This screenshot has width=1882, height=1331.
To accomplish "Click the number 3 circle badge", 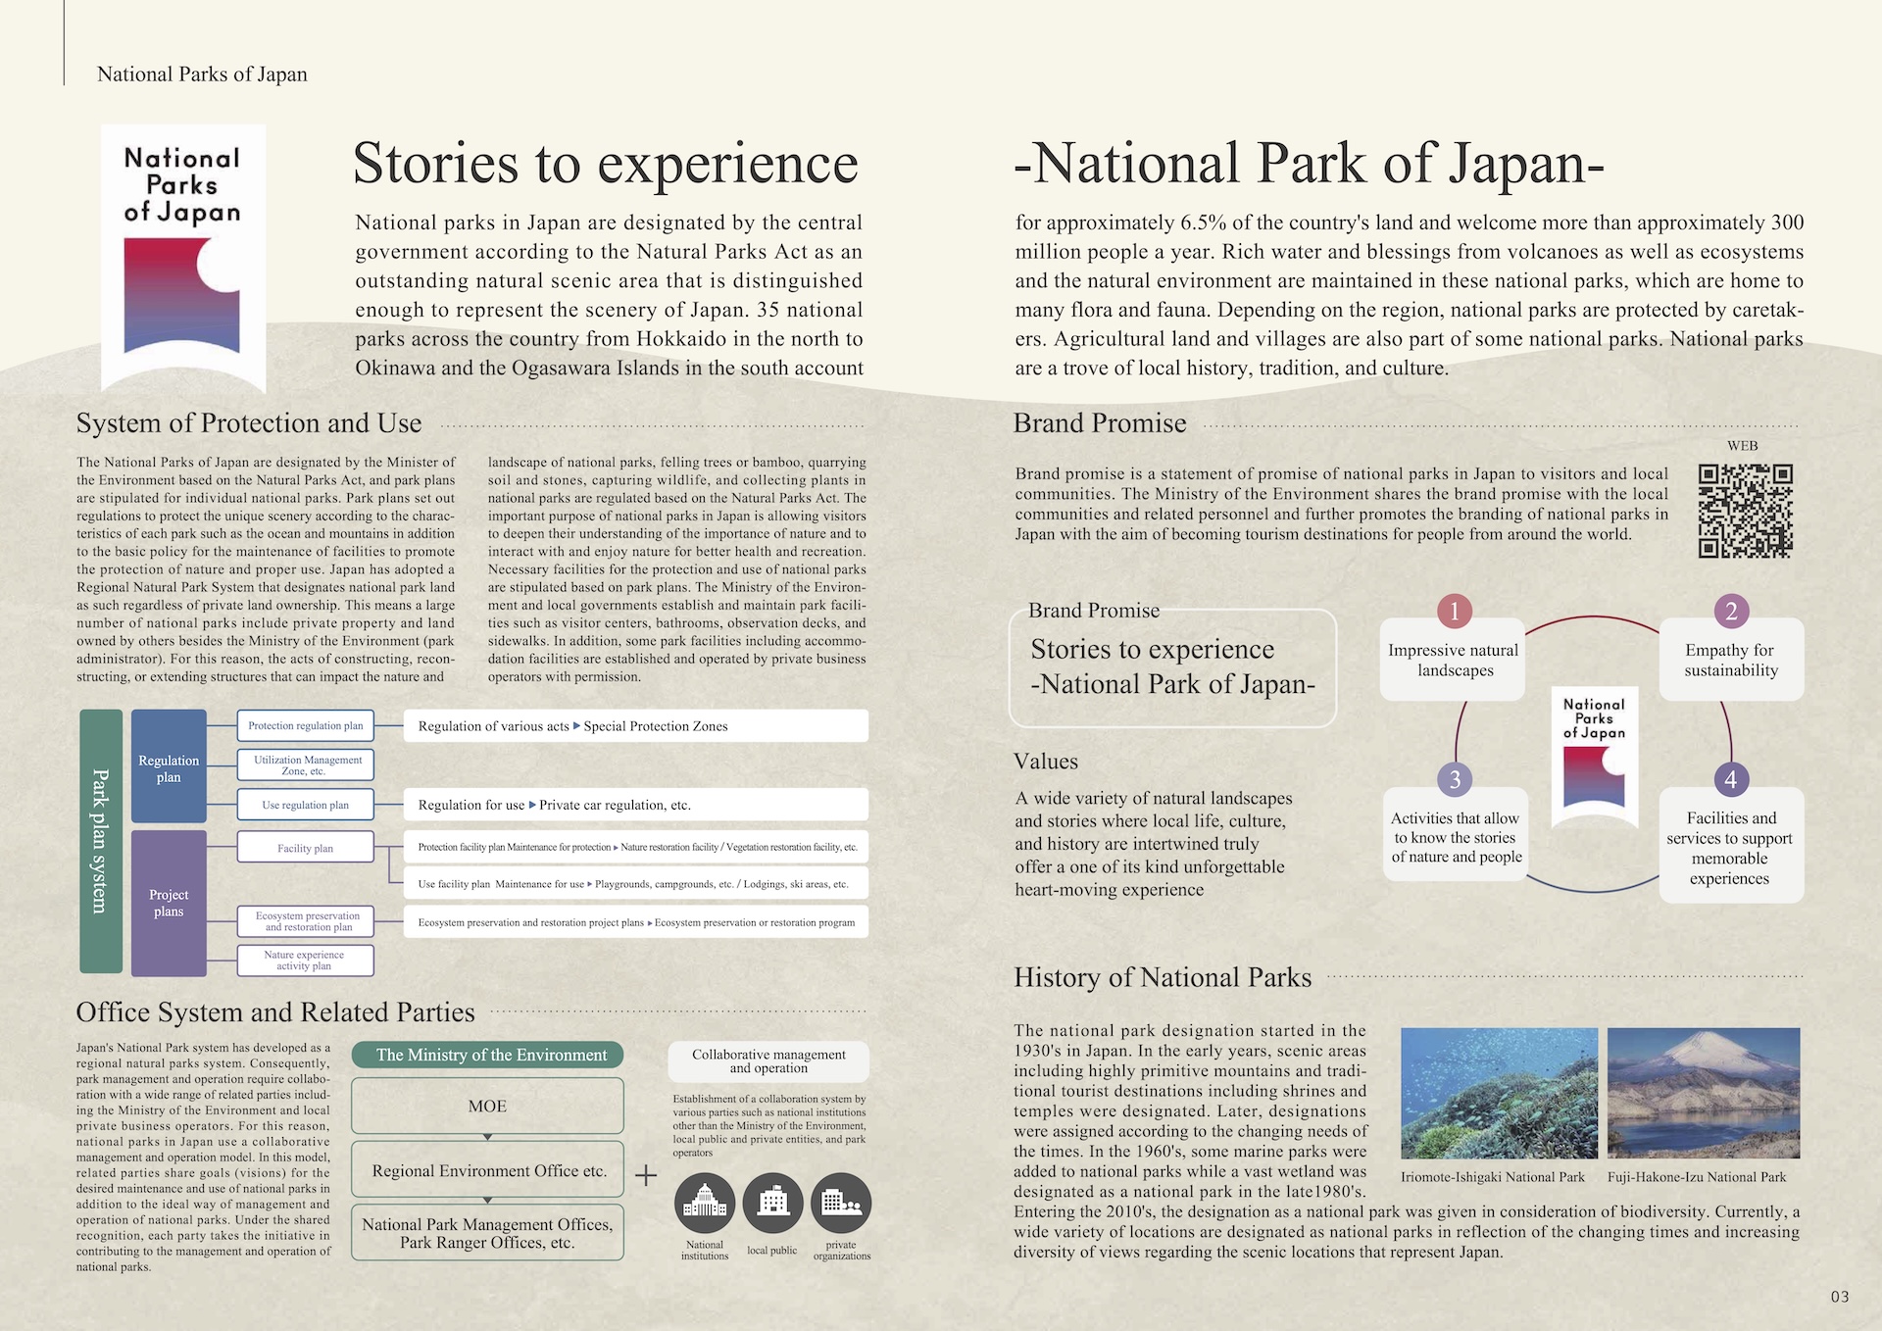I will [x=1455, y=779].
